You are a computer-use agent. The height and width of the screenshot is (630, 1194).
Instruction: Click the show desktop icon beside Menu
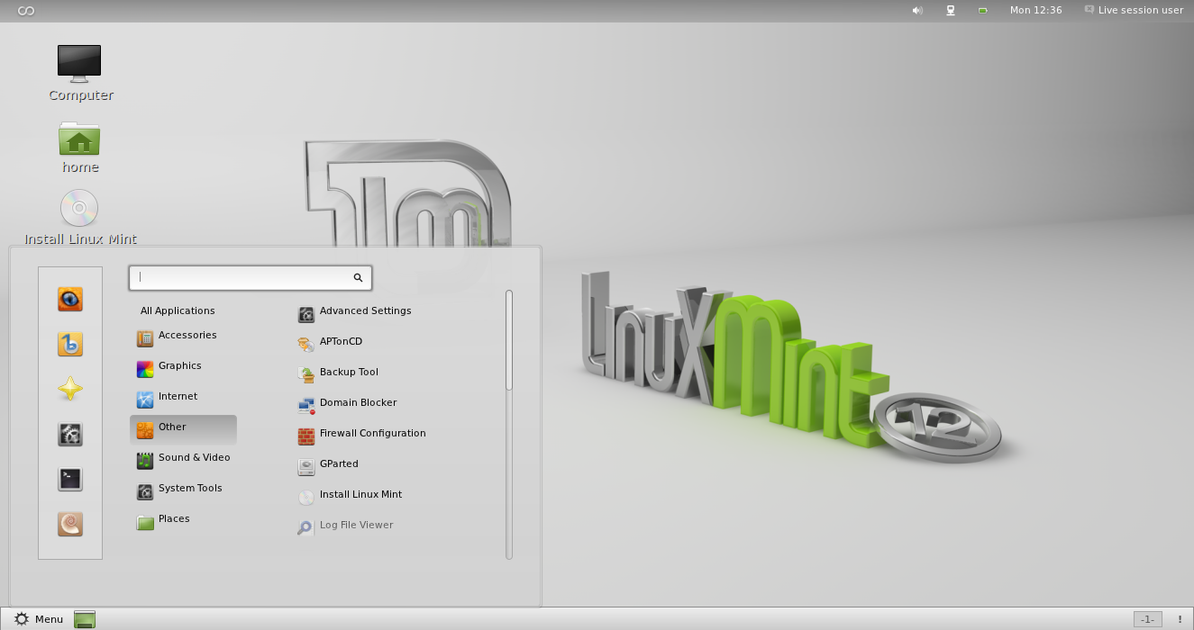(84, 619)
